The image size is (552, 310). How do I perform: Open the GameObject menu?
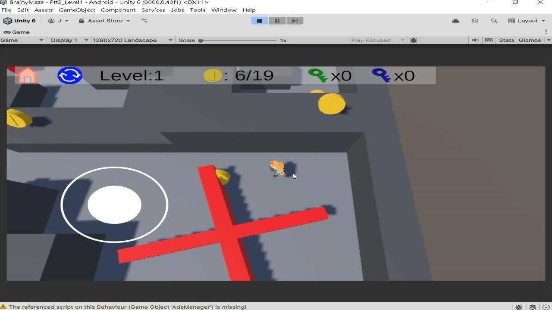[77, 9]
